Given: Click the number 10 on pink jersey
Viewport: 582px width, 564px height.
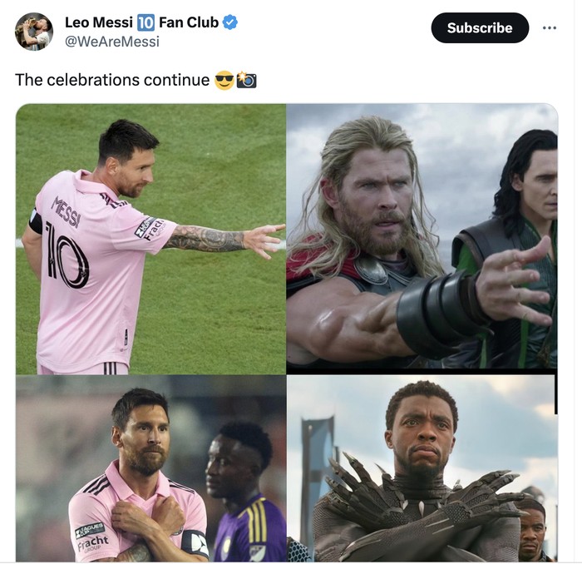Looking at the screenshot, I should point(66,252).
